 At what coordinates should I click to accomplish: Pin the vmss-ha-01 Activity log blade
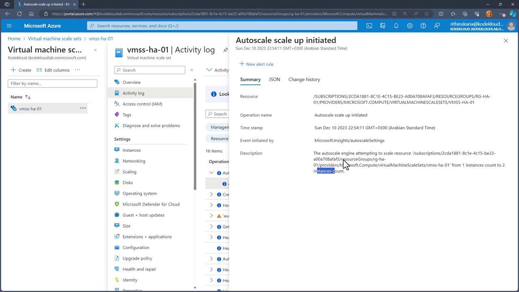225,50
